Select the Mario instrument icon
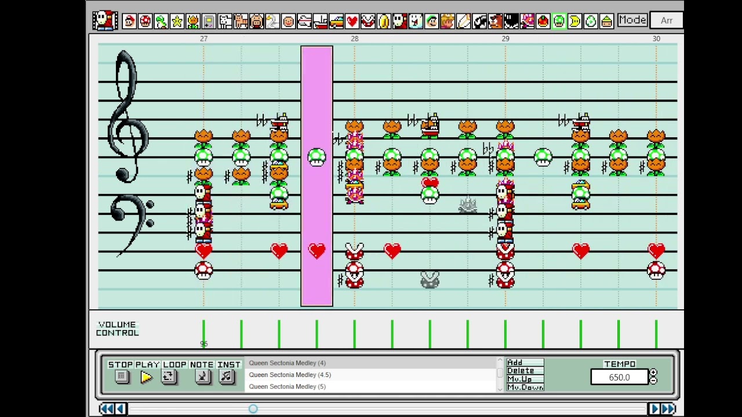This screenshot has width=742, height=417. (x=129, y=21)
